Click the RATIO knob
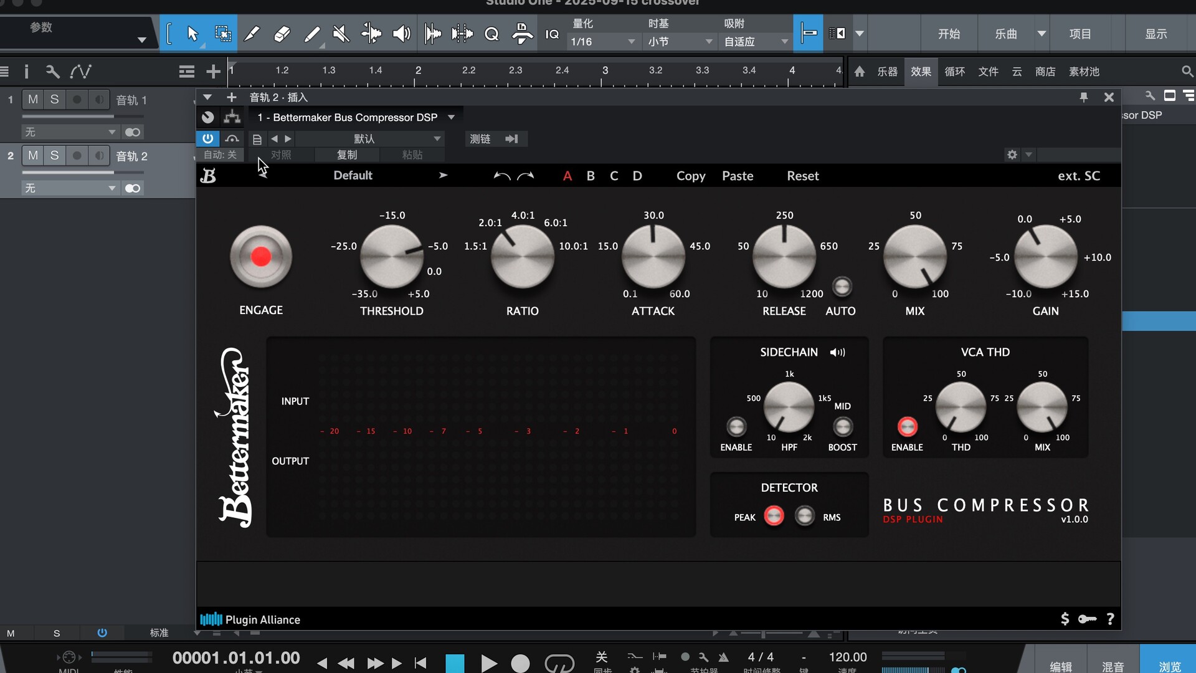This screenshot has height=673, width=1196. tap(523, 257)
